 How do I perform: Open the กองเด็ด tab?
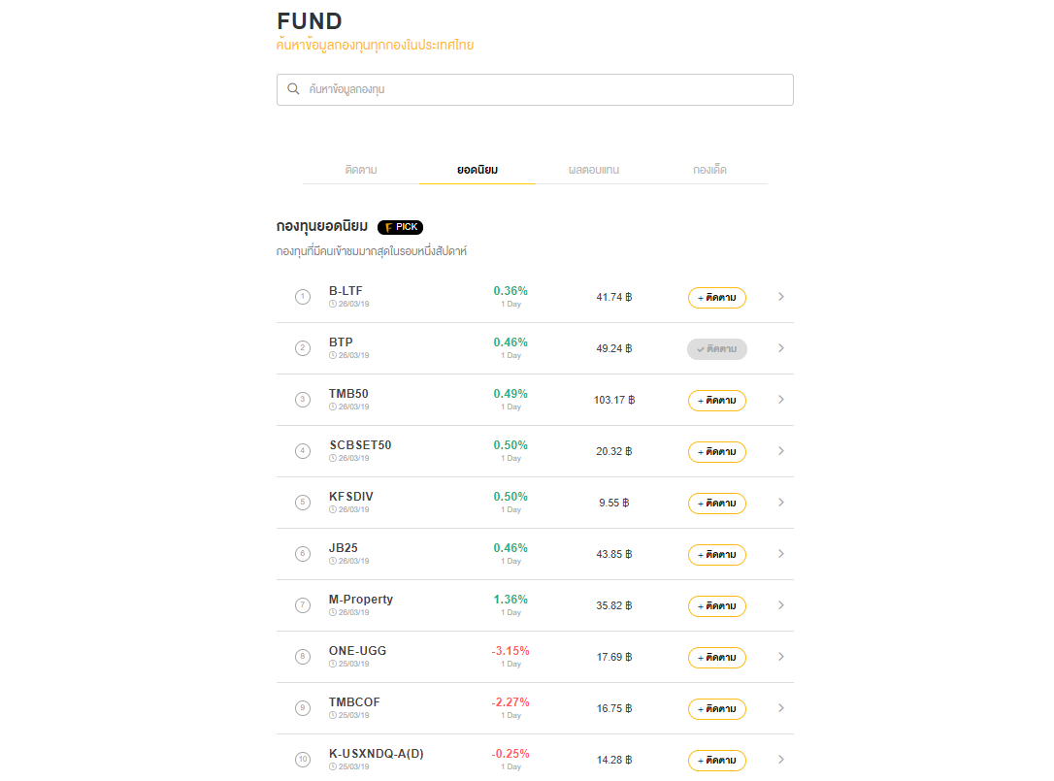pyautogui.click(x=709, y=170)
